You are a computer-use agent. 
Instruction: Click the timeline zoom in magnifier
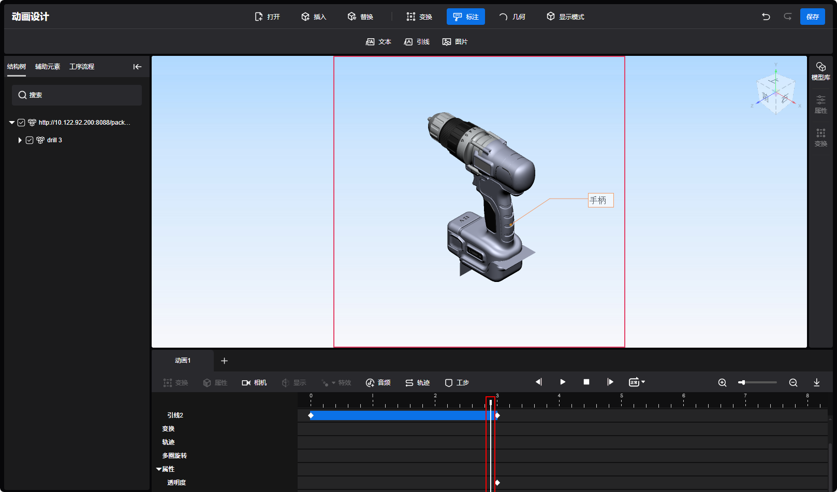pyautogui.click(x=722, y=382)
